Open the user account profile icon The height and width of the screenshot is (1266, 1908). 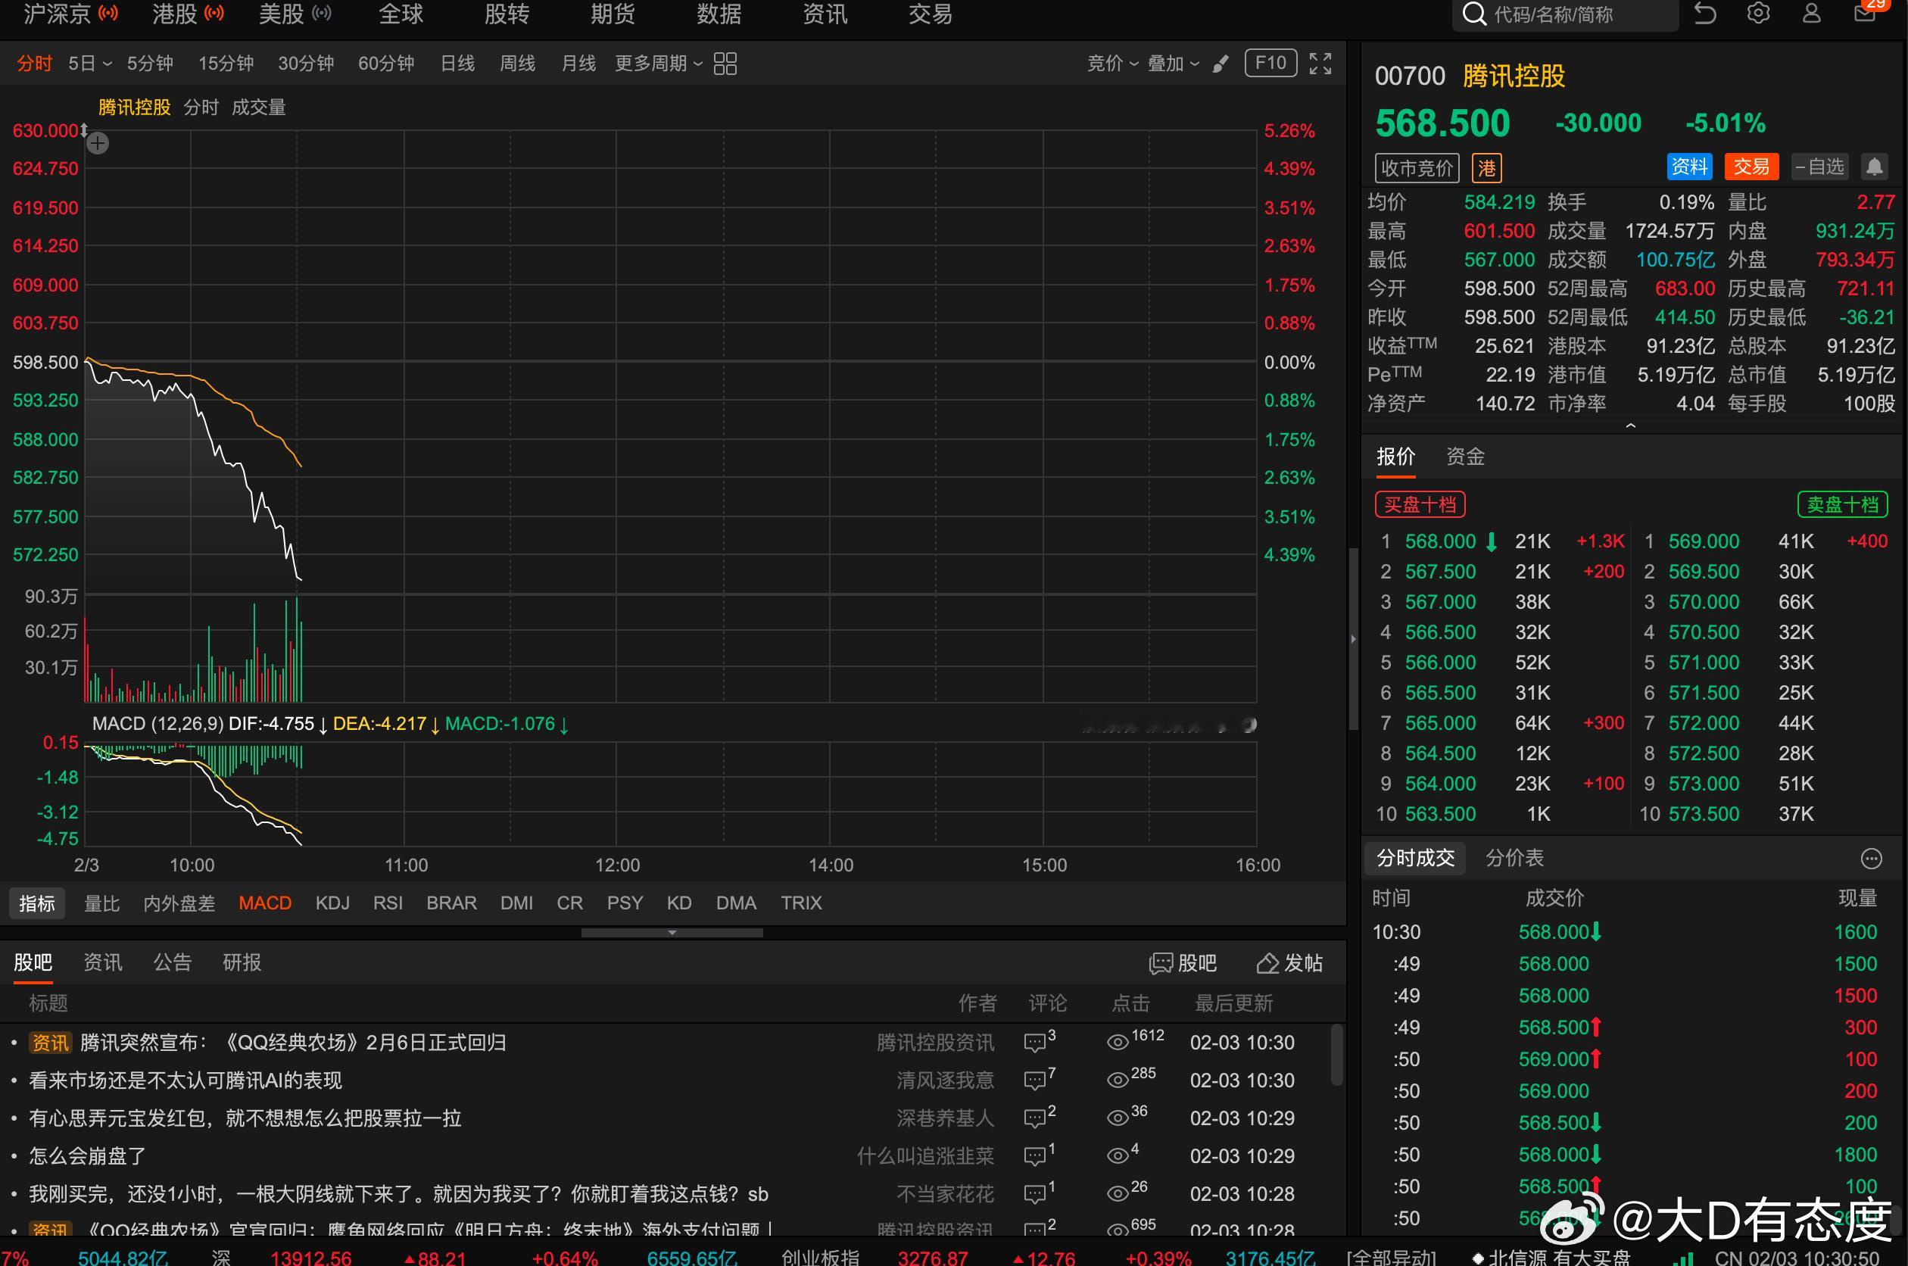(1811, 14)
